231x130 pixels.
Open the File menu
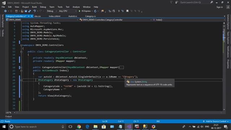[3, 7]
